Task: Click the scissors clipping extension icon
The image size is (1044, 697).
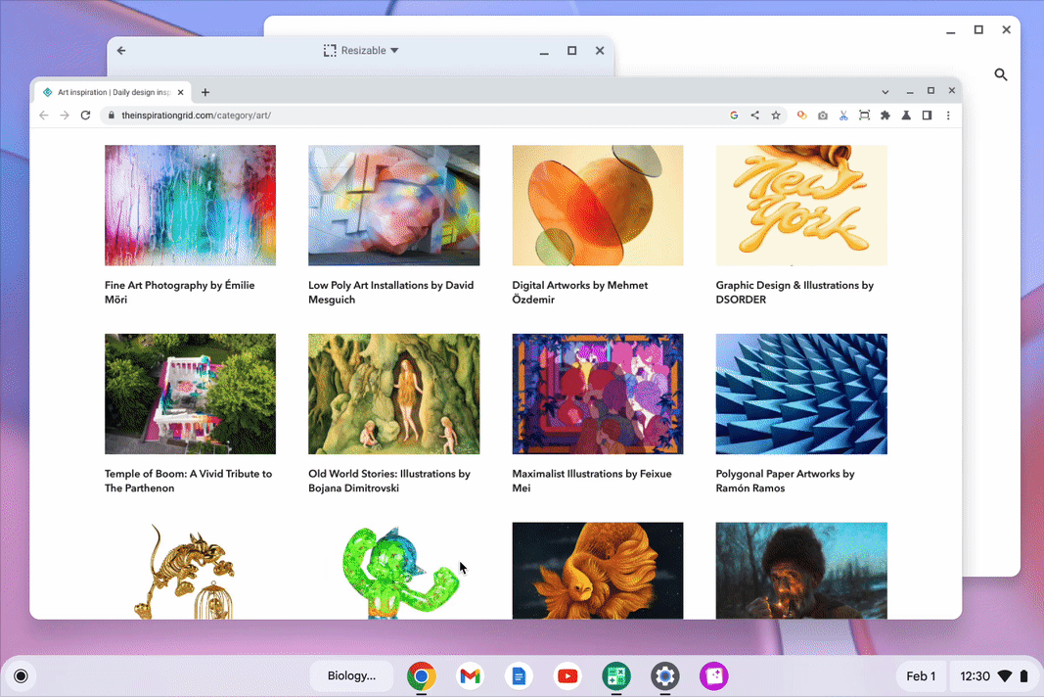Action: click(x=843, y=116)
